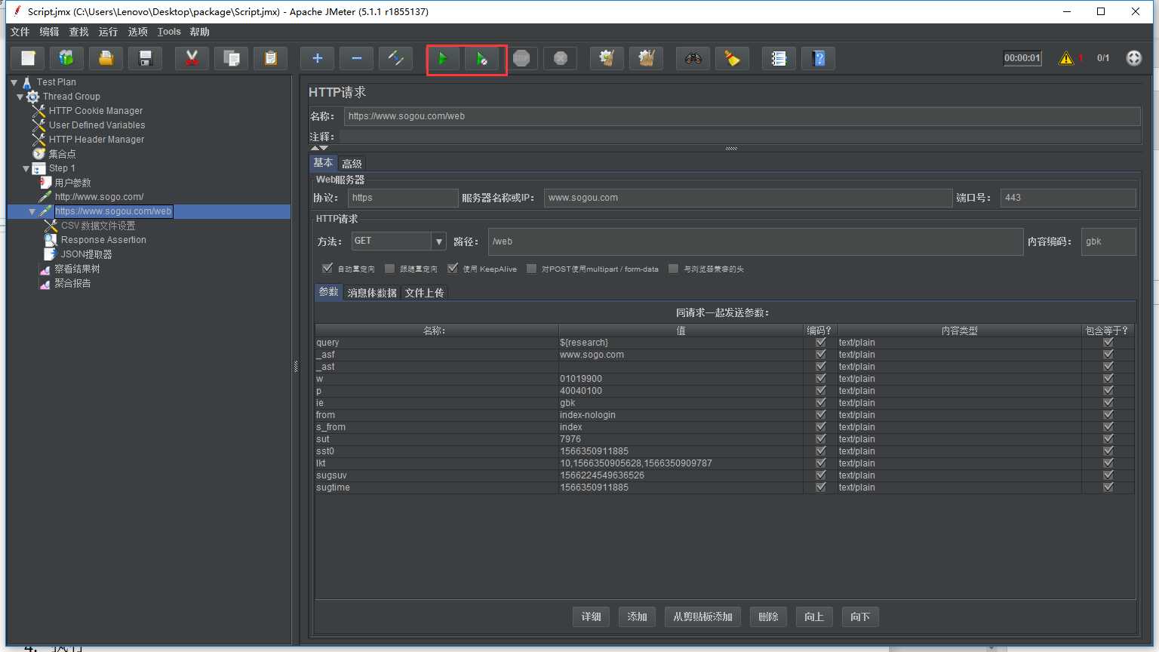Click the Shutdown test icon

[561, 58]
